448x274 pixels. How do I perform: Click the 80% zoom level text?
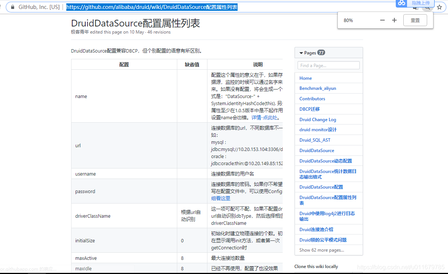[x=348, y=20]
